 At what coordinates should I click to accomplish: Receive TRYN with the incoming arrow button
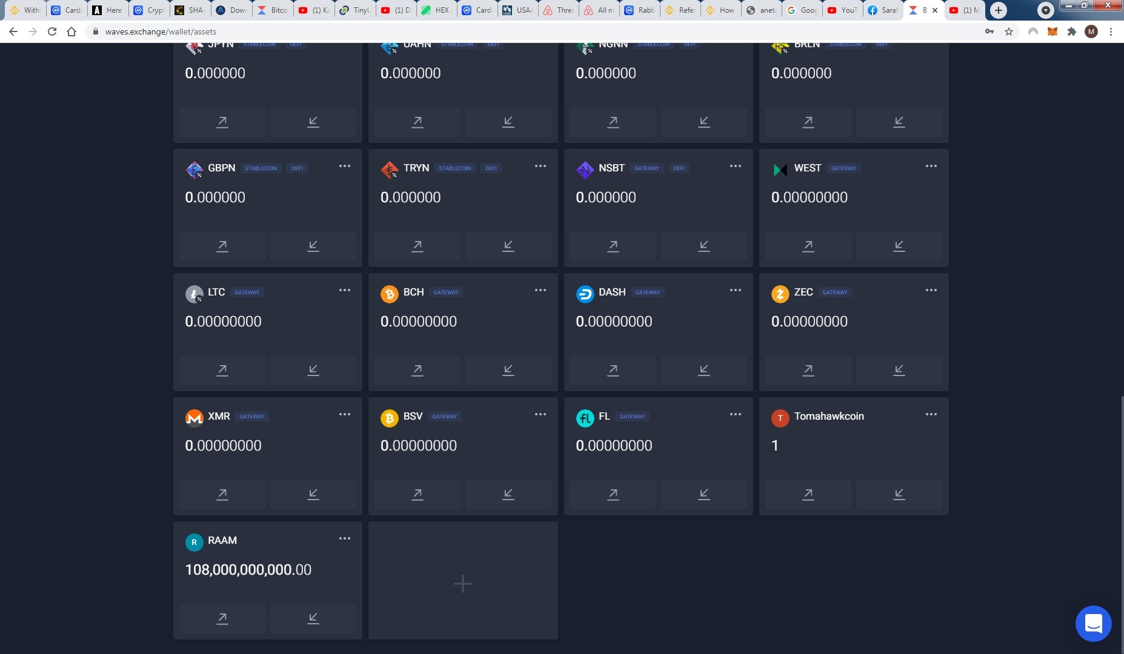508,246
